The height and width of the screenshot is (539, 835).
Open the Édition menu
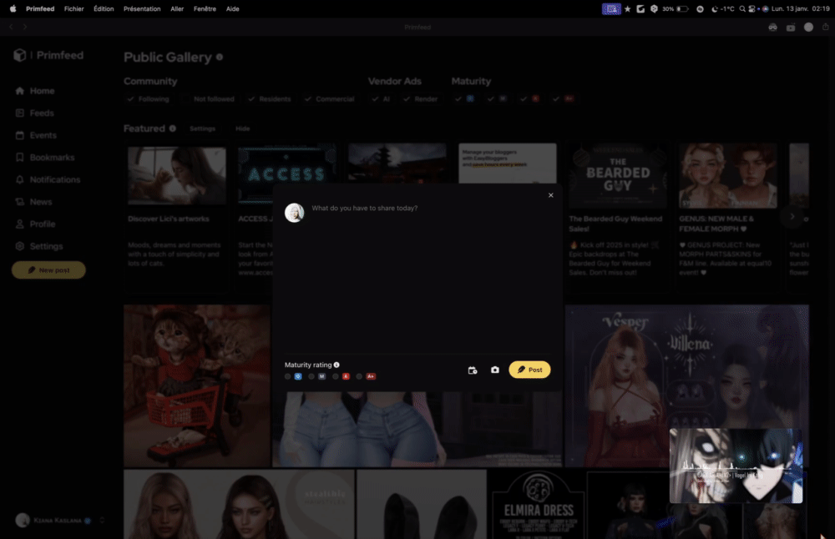104,8
